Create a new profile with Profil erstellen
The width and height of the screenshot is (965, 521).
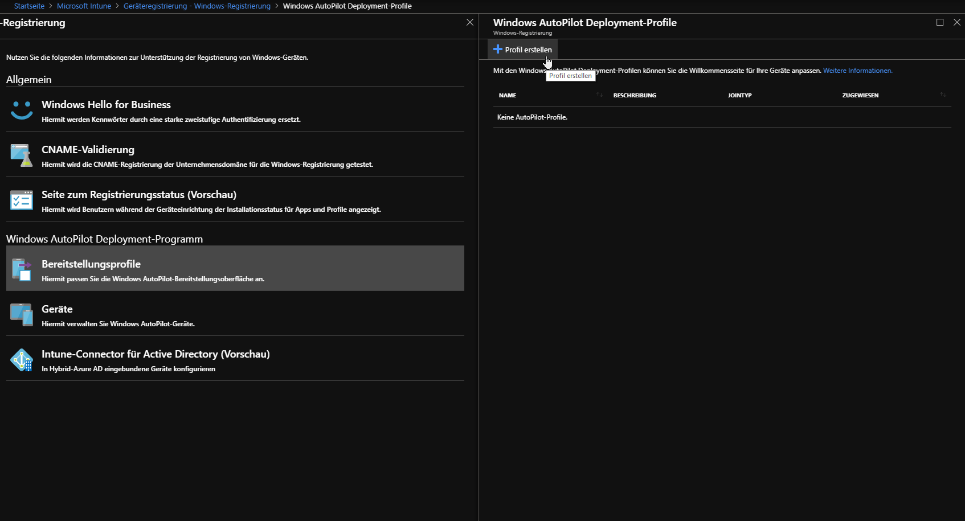coord(522,50)
